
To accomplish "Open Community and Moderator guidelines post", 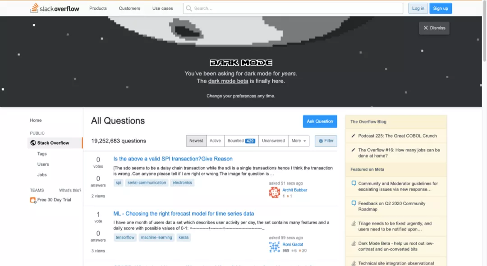I will 398,186.
